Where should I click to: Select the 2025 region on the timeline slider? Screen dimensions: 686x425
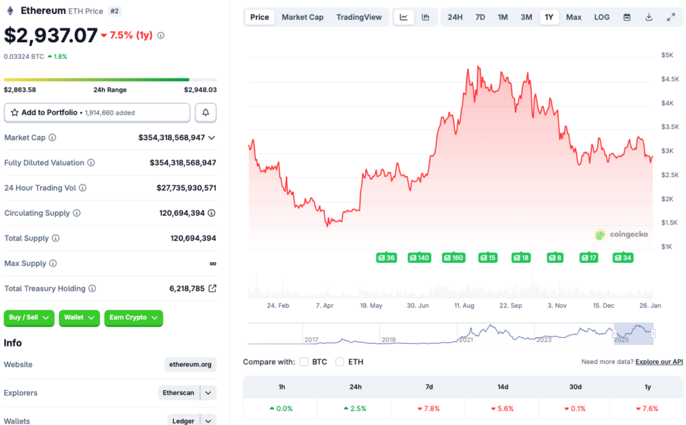tap(632, 333)
